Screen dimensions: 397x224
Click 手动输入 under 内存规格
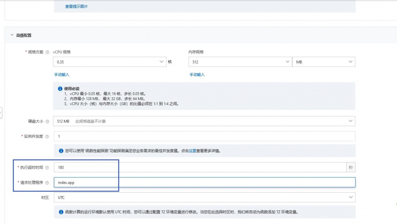(x=197, y=75)
